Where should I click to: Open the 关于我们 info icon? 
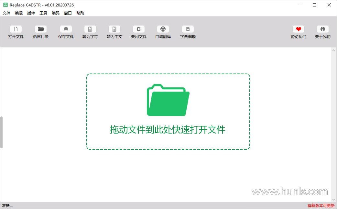click(x=323, y=29)
